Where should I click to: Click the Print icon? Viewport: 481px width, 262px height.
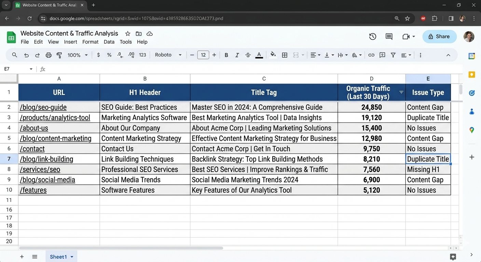48,55
